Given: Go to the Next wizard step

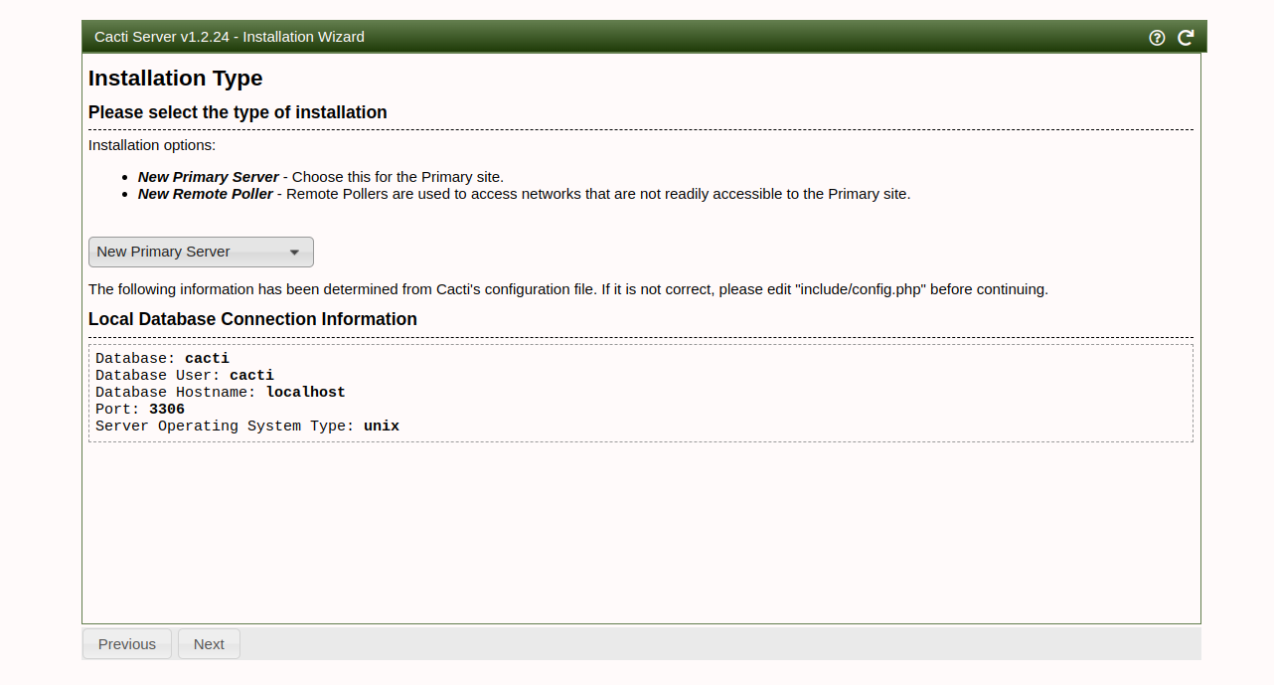Looking at the screenshot, I should [209, 644].
